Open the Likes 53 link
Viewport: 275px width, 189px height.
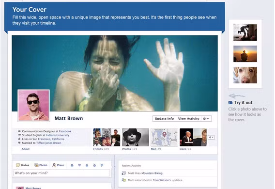[x=185, y=149]
